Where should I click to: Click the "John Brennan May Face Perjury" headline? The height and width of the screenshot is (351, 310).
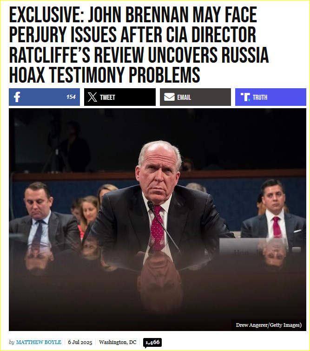tap(139, 45)
